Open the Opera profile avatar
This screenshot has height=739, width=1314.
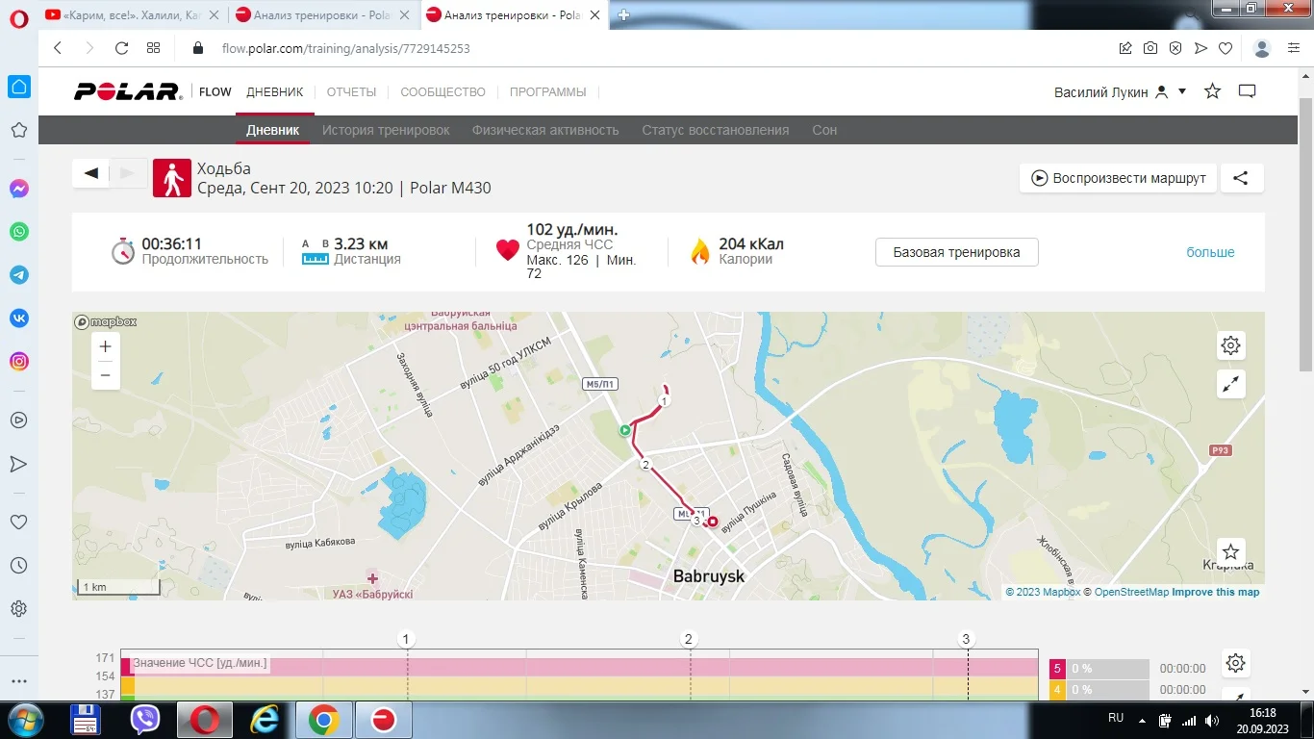tap(1263, 48)
